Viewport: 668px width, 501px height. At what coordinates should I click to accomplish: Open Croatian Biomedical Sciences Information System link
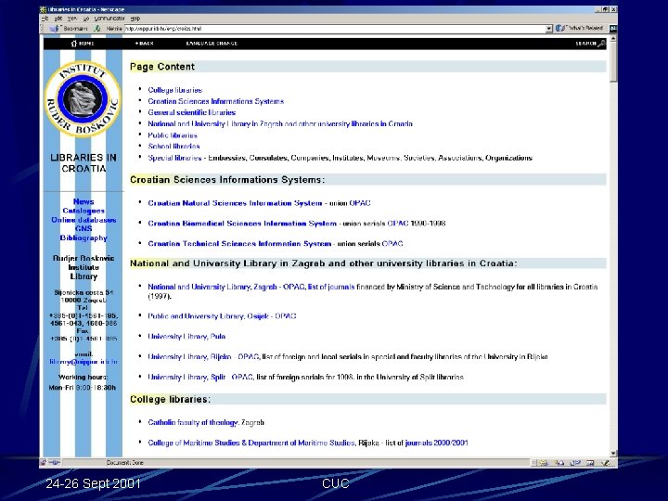(242, 224)
